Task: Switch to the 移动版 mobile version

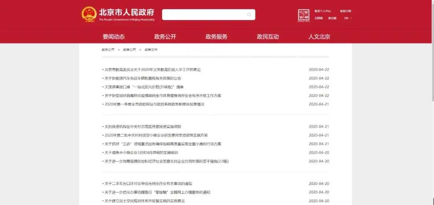Action: (x=332, y=18)
